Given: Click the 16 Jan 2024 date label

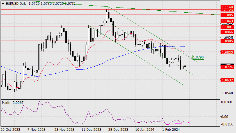Looking at the screenshot, I should point(145,129).
